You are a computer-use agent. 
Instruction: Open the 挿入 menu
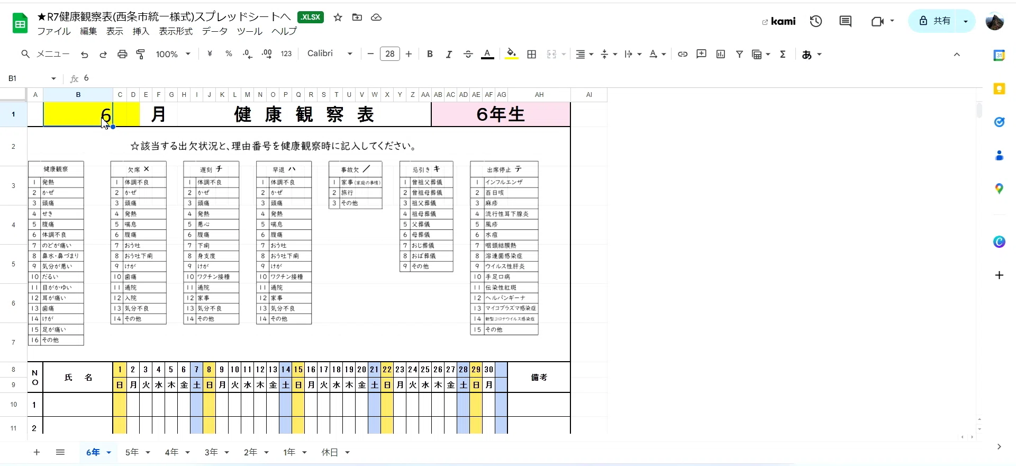click(x=141, y=31)
